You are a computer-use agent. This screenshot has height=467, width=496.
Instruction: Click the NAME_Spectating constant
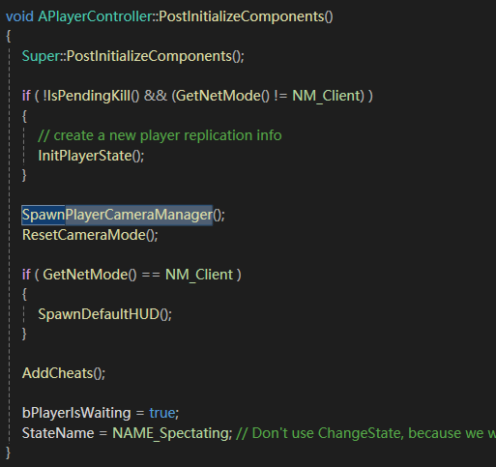171,433
